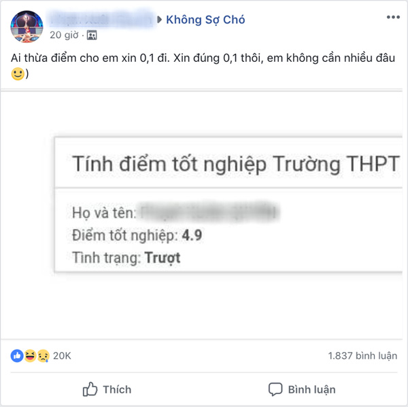Click the group audience icon beside timestamp
408x407 pixels.
(92, 35)
